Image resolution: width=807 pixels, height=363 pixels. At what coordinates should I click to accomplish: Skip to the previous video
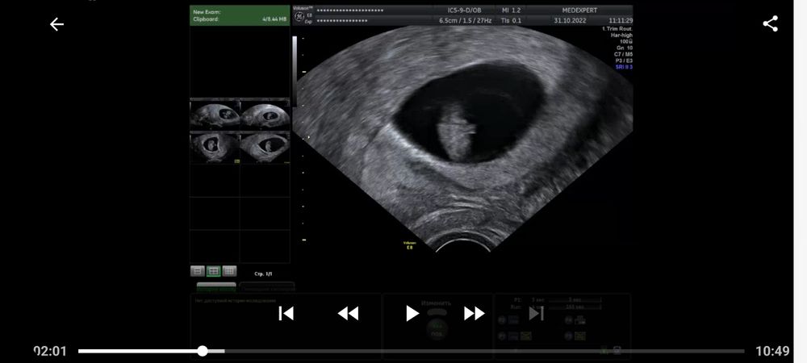tap(286, 313)
